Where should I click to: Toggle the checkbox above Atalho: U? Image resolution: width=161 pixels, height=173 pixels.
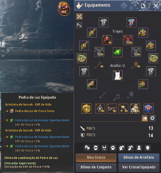tap(117, 61)
